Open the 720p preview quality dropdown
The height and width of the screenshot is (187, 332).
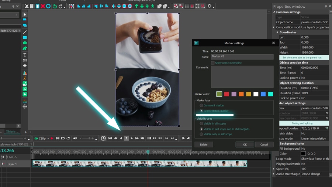[48, 139]
